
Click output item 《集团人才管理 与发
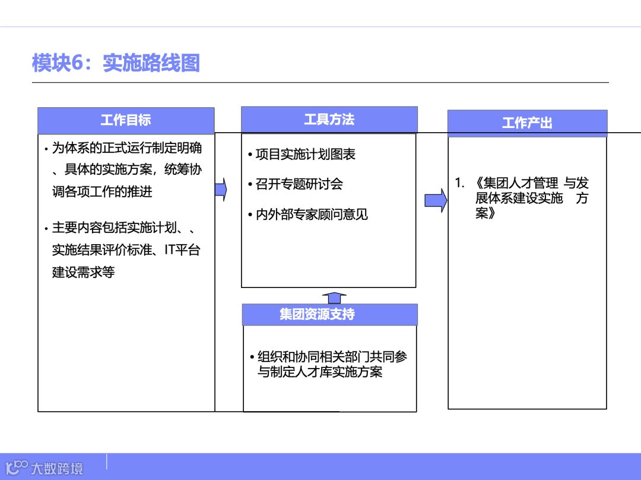(531, 183)
